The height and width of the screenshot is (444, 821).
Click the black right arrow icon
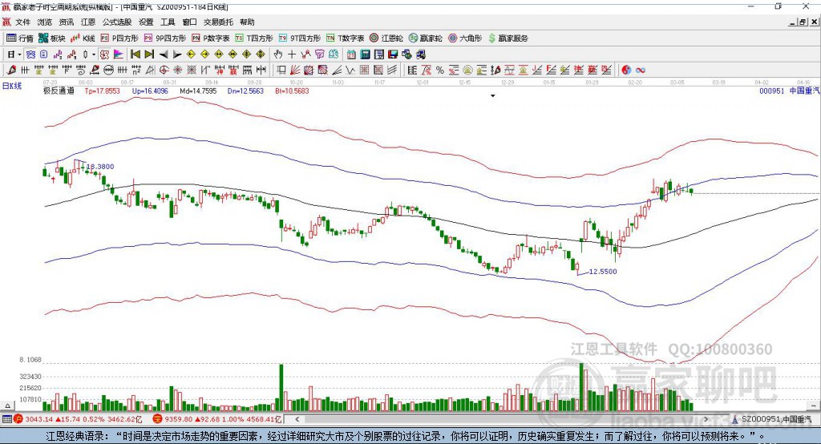point(177,54)
